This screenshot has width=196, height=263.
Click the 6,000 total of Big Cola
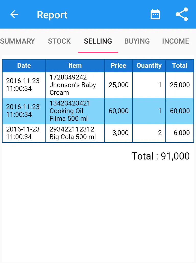180,133
